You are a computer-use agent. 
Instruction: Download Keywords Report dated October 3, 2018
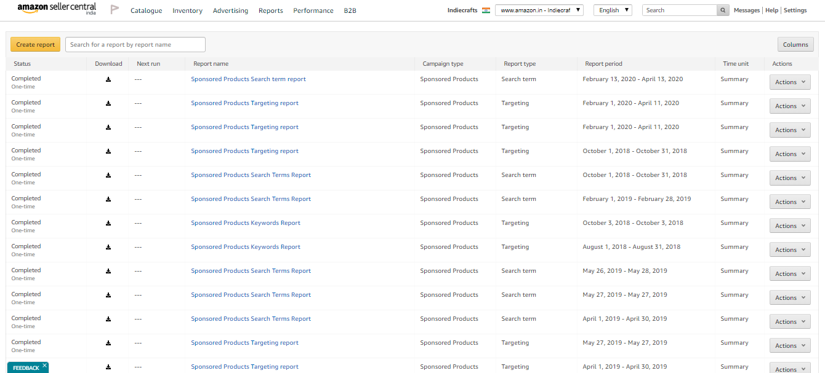(108, 223)
